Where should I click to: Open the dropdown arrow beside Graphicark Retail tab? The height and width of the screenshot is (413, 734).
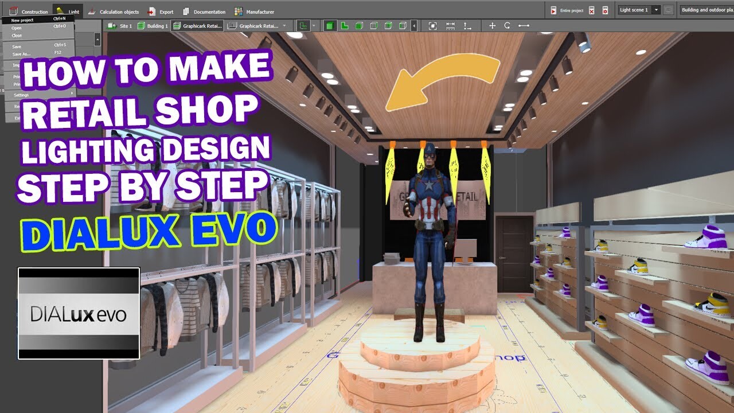(x=284, y=25)
